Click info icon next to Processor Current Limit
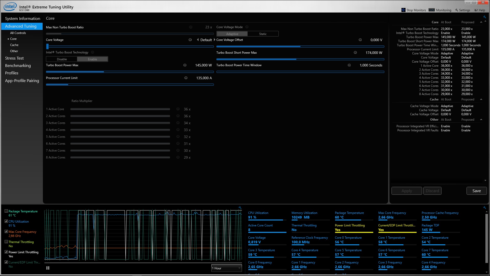Screen dimensions: 490x276 [186, 78]
